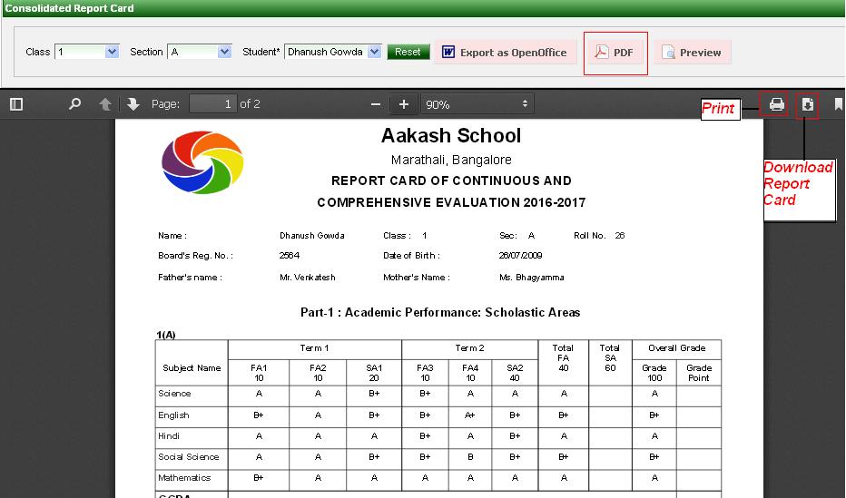
Task: Go to previous page arrow
Action: (x=105, y=104)
